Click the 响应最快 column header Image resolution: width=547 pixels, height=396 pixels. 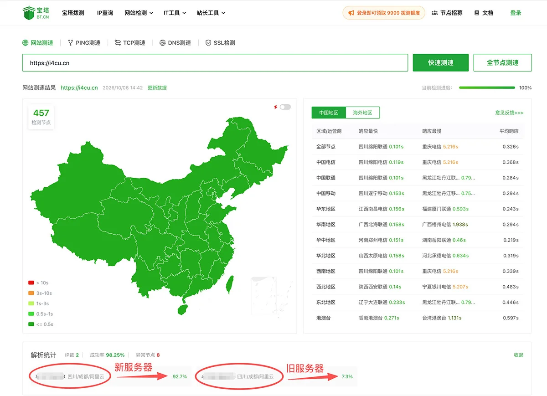[x=368, y=131]
